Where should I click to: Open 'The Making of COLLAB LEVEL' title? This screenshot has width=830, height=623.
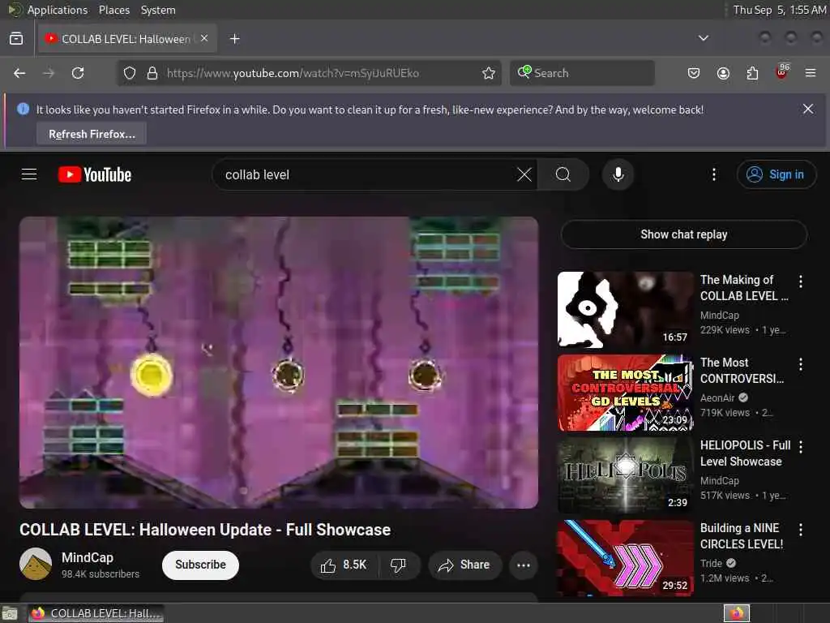click(744, 288)
